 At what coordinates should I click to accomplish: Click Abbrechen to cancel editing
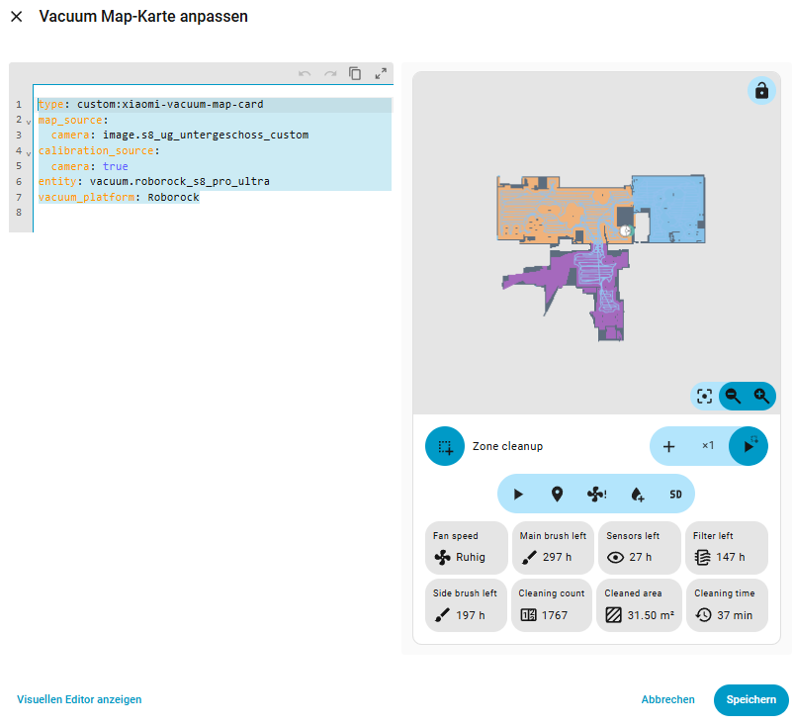[x=667, y=699]
